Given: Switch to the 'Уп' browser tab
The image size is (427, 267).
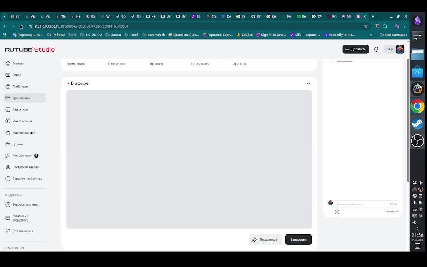Looking at the screenshot, I should tap(347, 16).
